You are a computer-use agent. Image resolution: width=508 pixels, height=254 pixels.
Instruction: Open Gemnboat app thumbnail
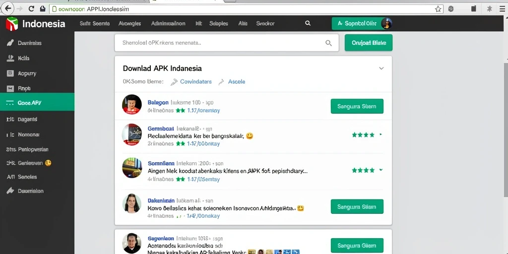click(x=131, y=134)
